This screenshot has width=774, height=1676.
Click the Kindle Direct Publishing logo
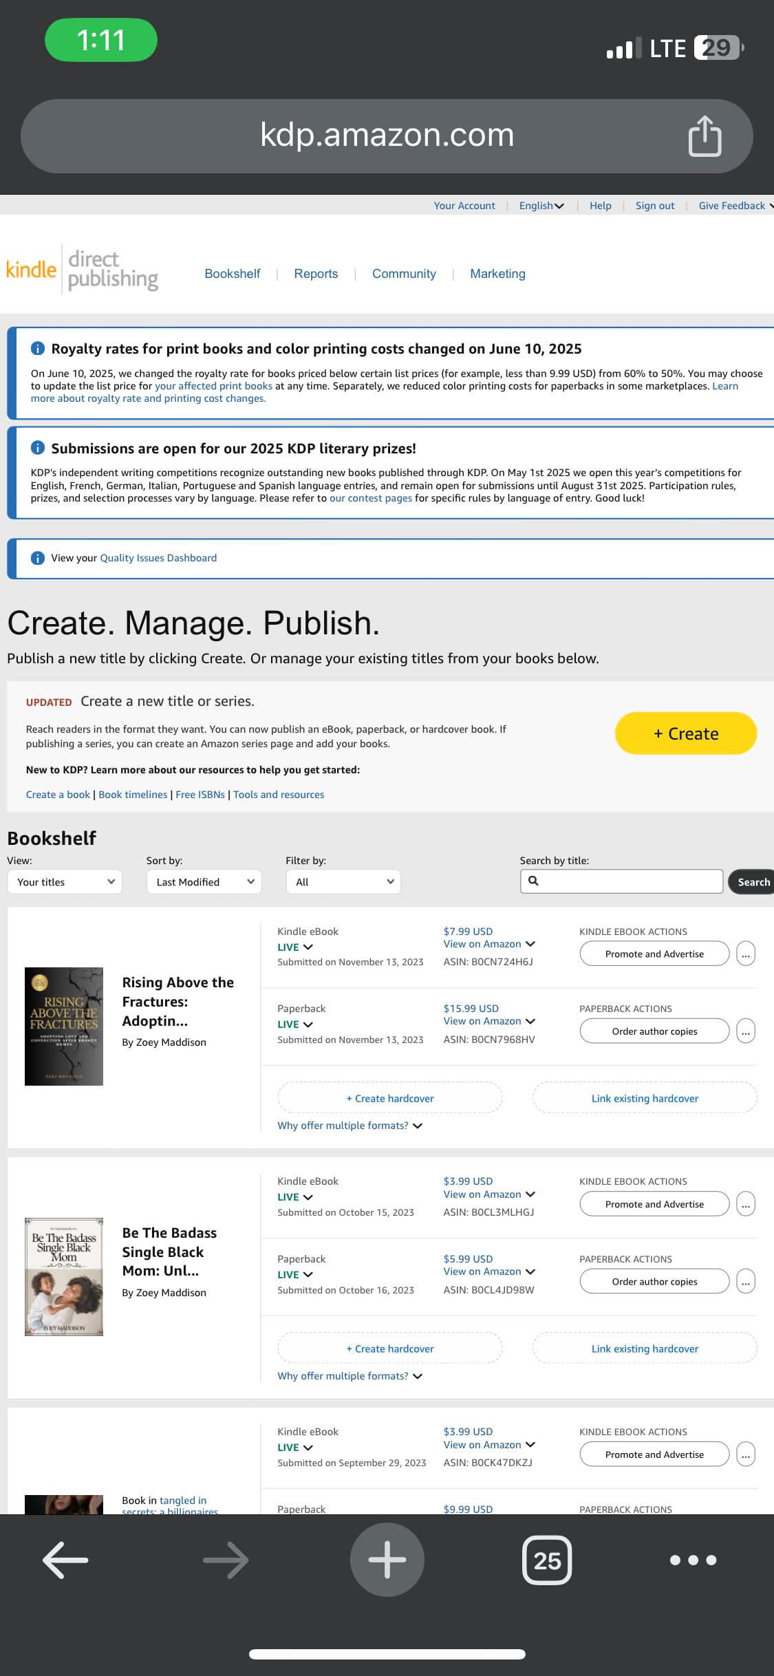[x=83, y=270]
